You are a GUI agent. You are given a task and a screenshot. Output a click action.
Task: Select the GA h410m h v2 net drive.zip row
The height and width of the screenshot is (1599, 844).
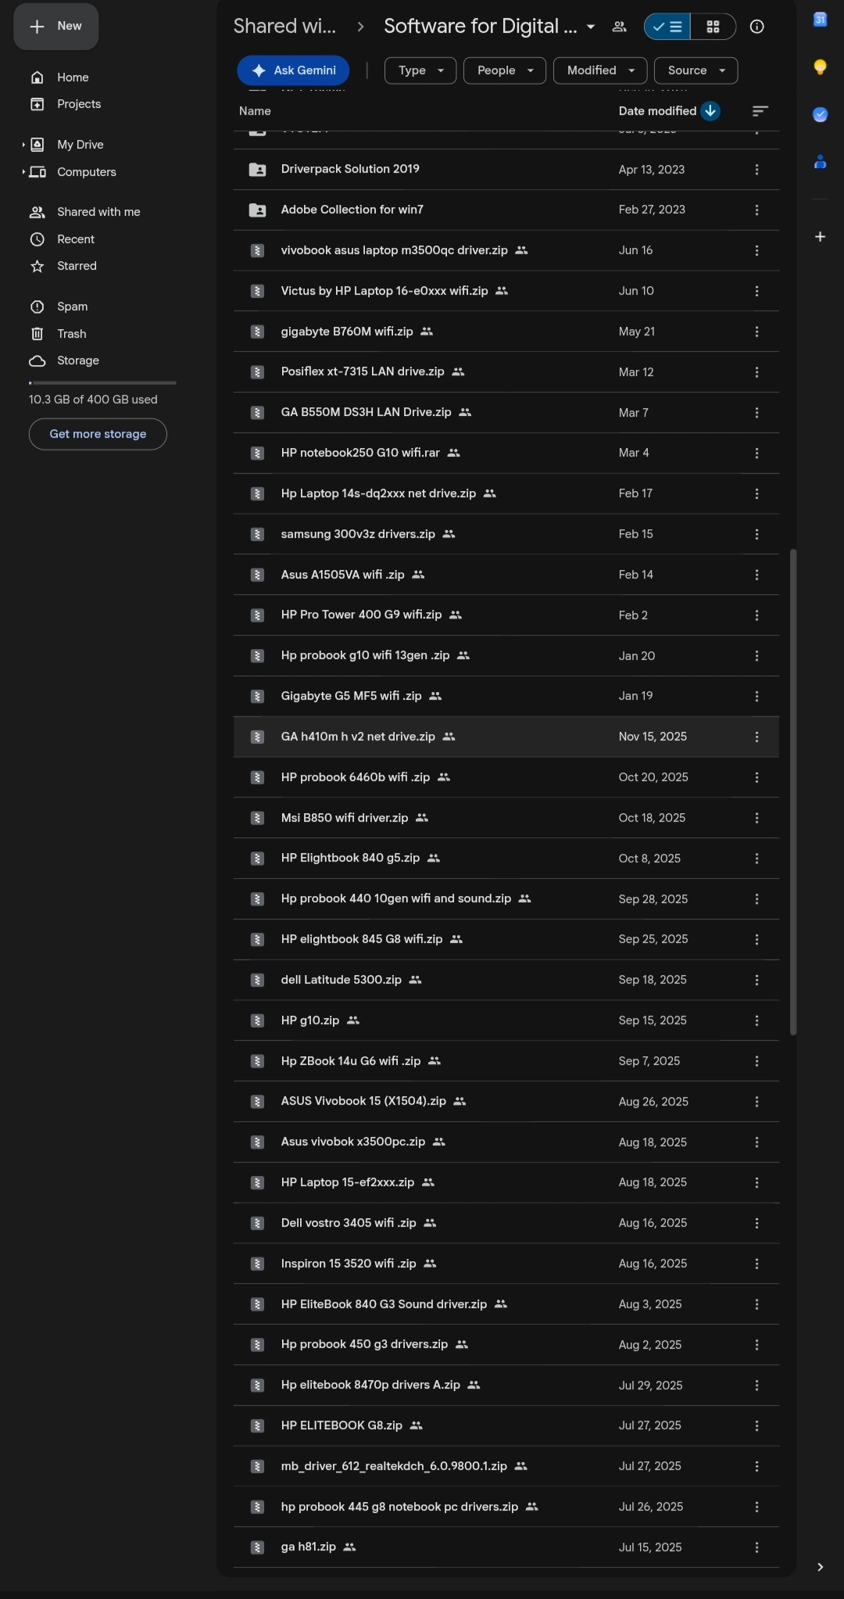[x=506, y=737]
